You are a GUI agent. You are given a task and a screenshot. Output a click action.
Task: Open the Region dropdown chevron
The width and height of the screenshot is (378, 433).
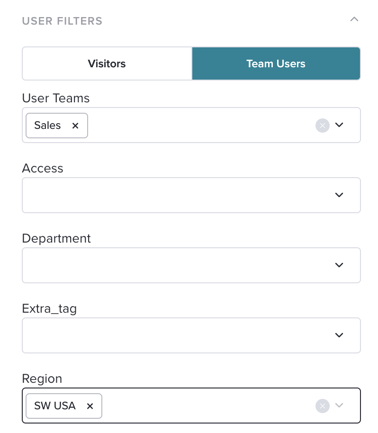339,406
